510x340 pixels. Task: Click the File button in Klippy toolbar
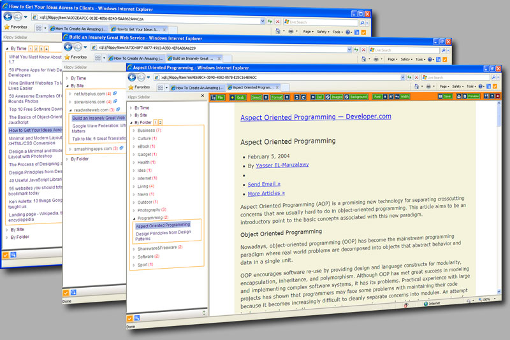point(217,97)
